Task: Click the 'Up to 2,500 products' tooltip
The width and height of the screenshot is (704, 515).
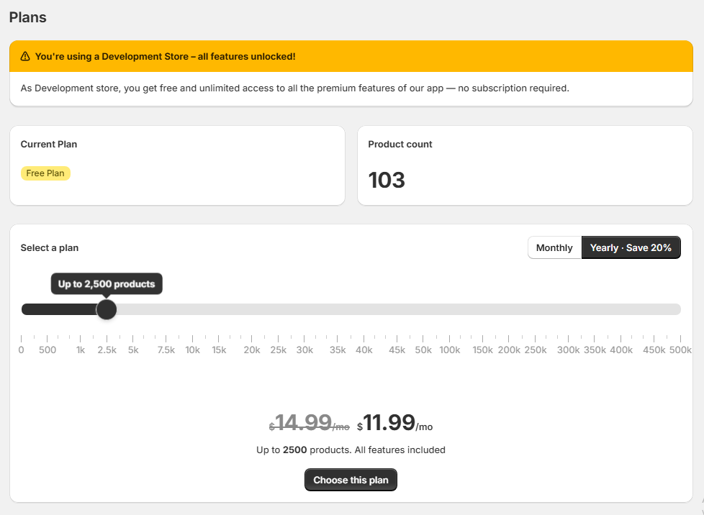Action: (107, 284)
